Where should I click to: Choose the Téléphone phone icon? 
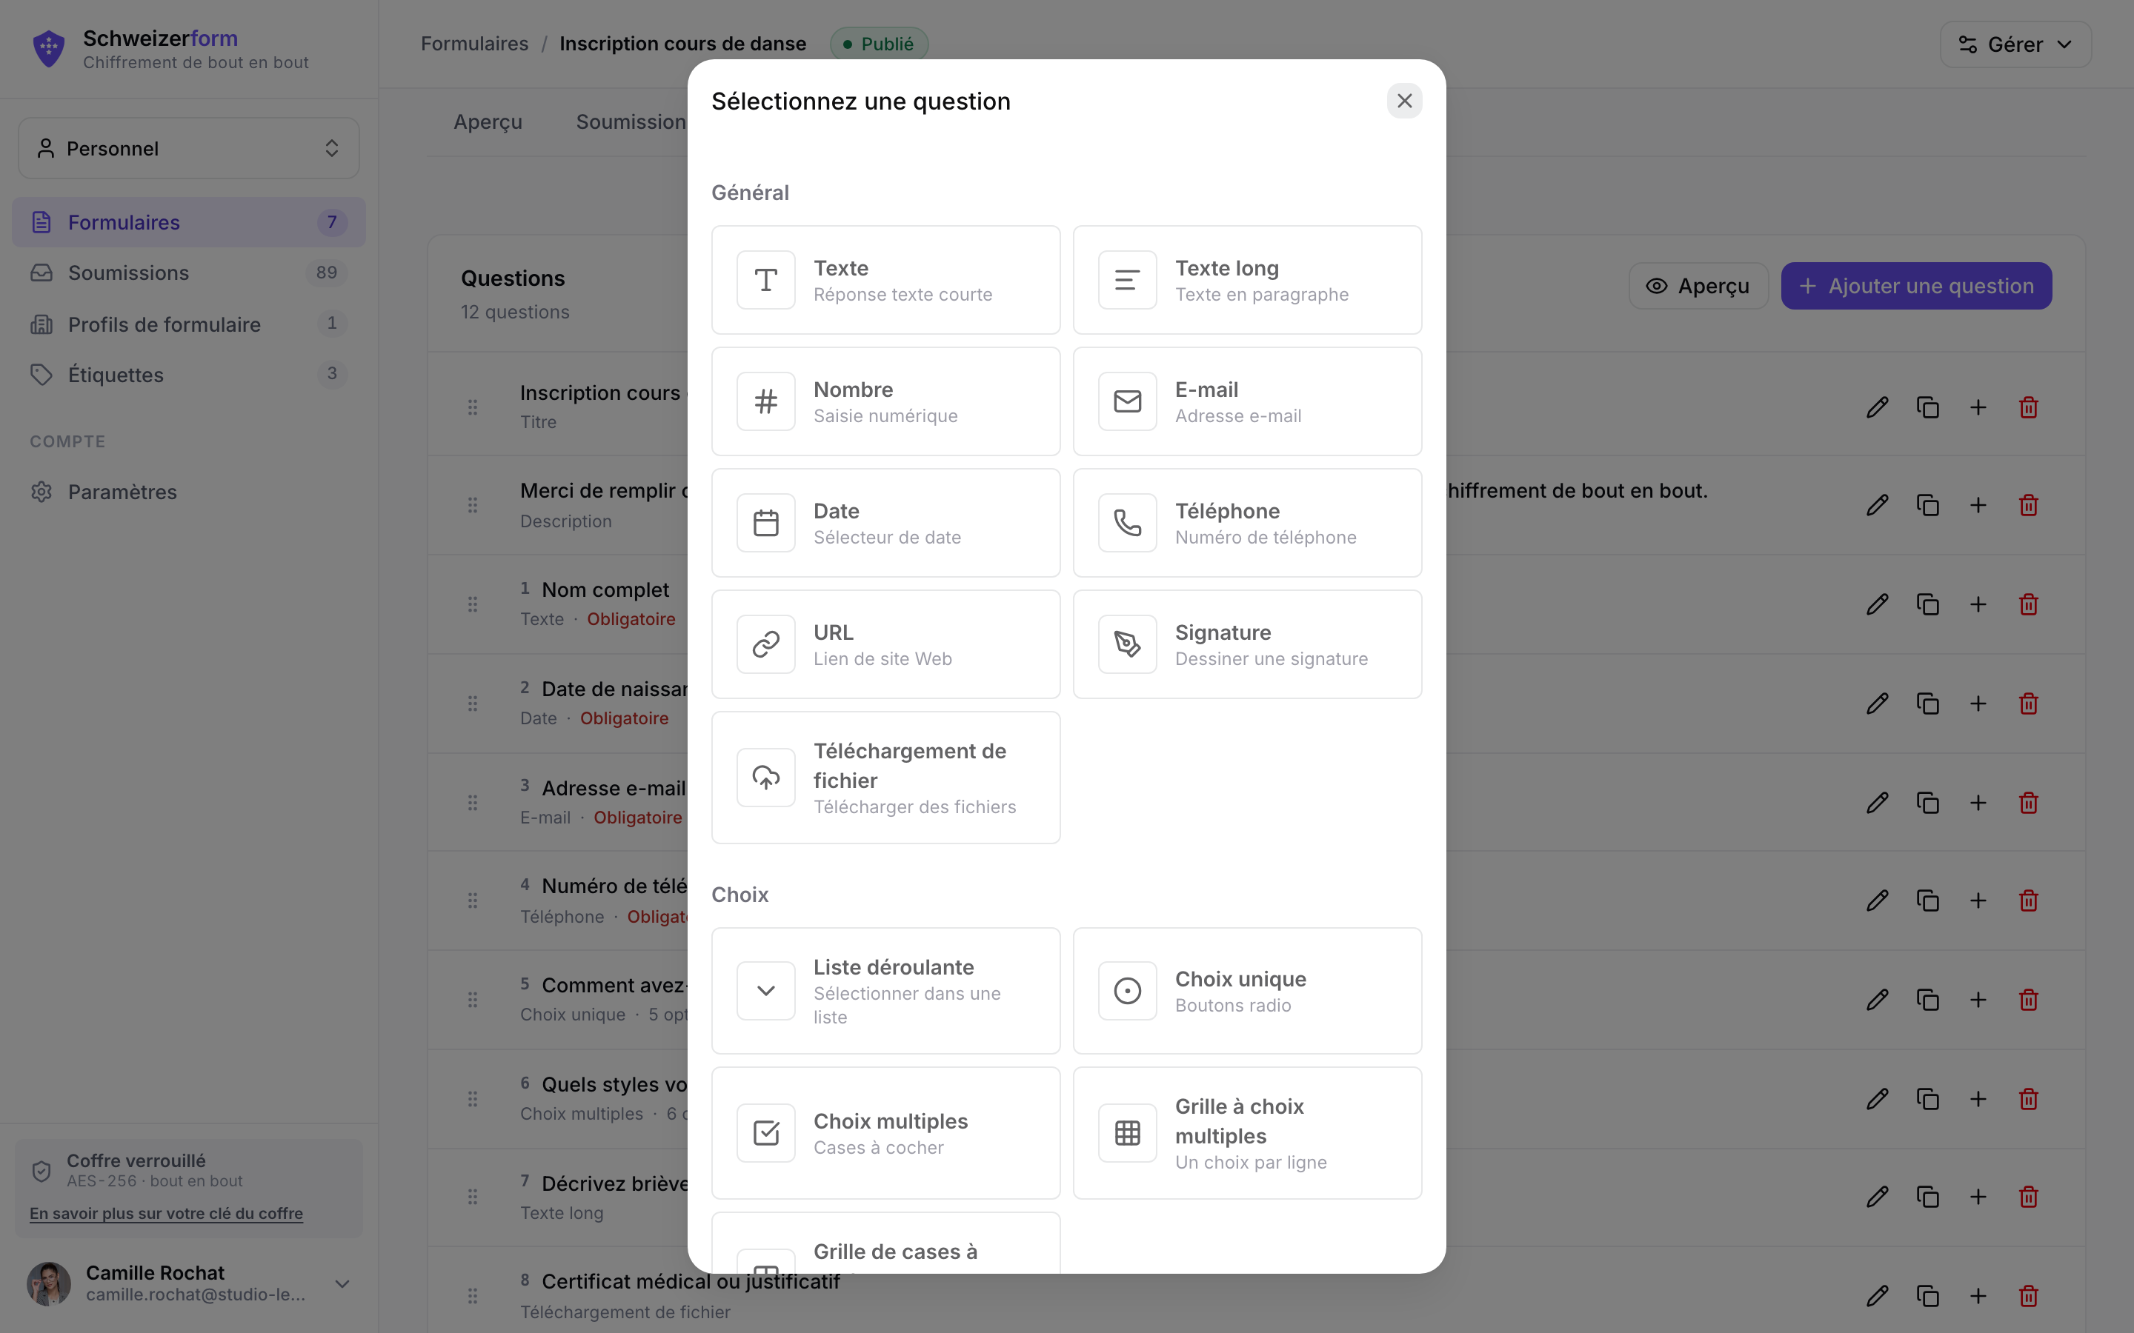tap(1127, 523)
